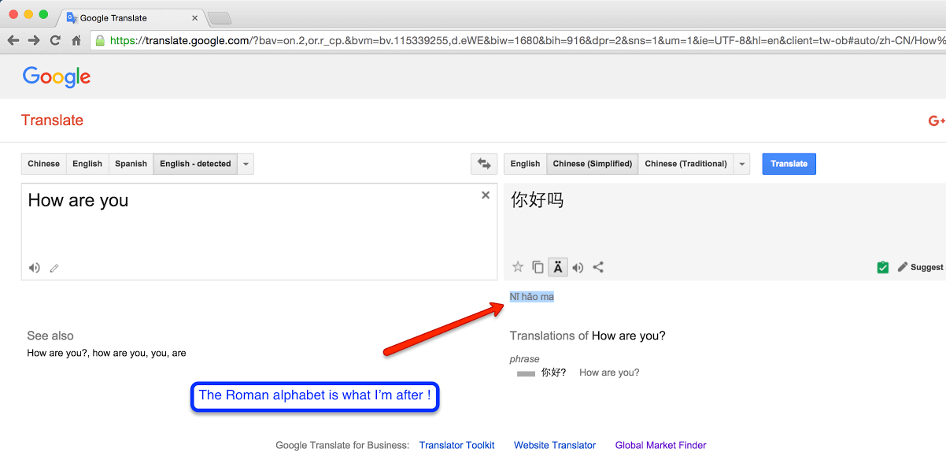This screenshot has height=471, width=946.
Task: Click the browser back arrow
Action: tap(13, 40)
